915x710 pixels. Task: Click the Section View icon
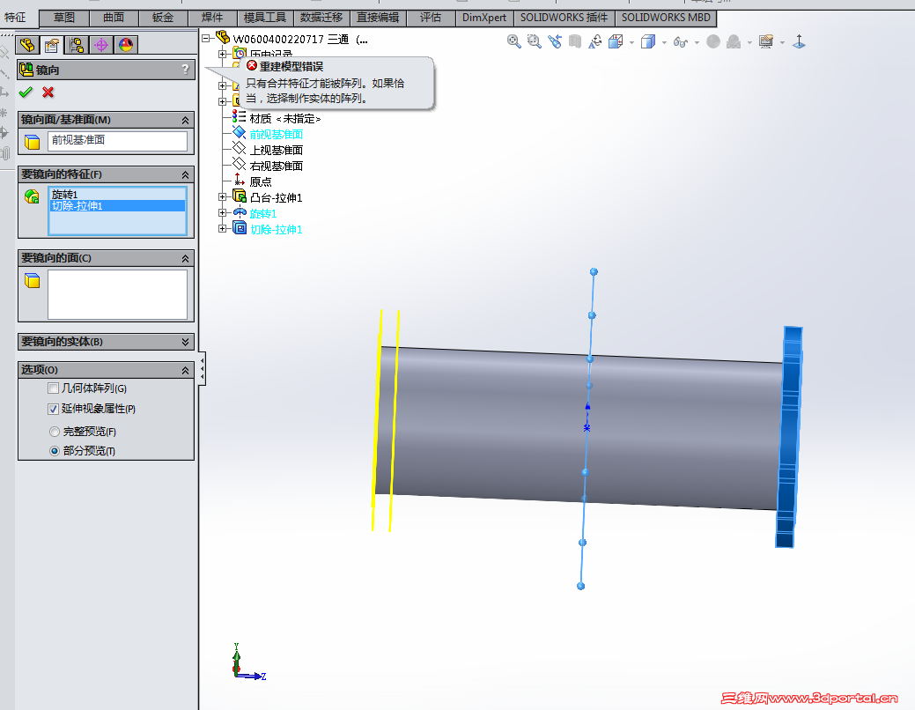(x=575, y=41)
